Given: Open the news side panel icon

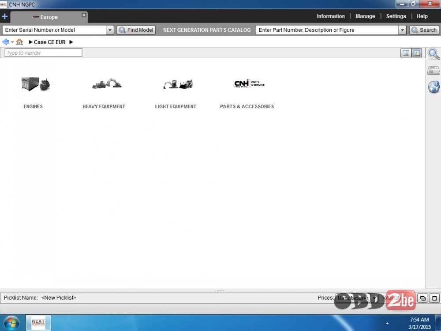Looking at the screenshot, I should click(434, 70).
